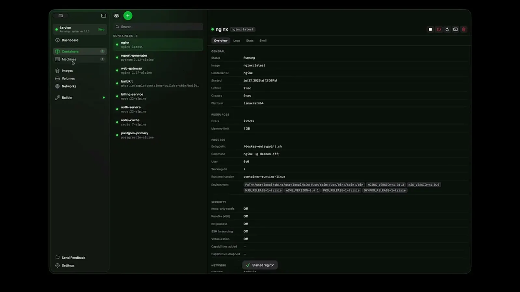Open the Logs tab
The width and height of the screenshot is (520, 292).
(x=237, y=41)
